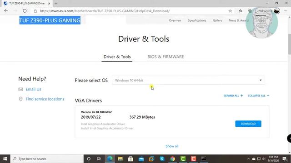Click the map pin location icon
The width and height of the screenshot is (291, 163).
tap(20, 99)
